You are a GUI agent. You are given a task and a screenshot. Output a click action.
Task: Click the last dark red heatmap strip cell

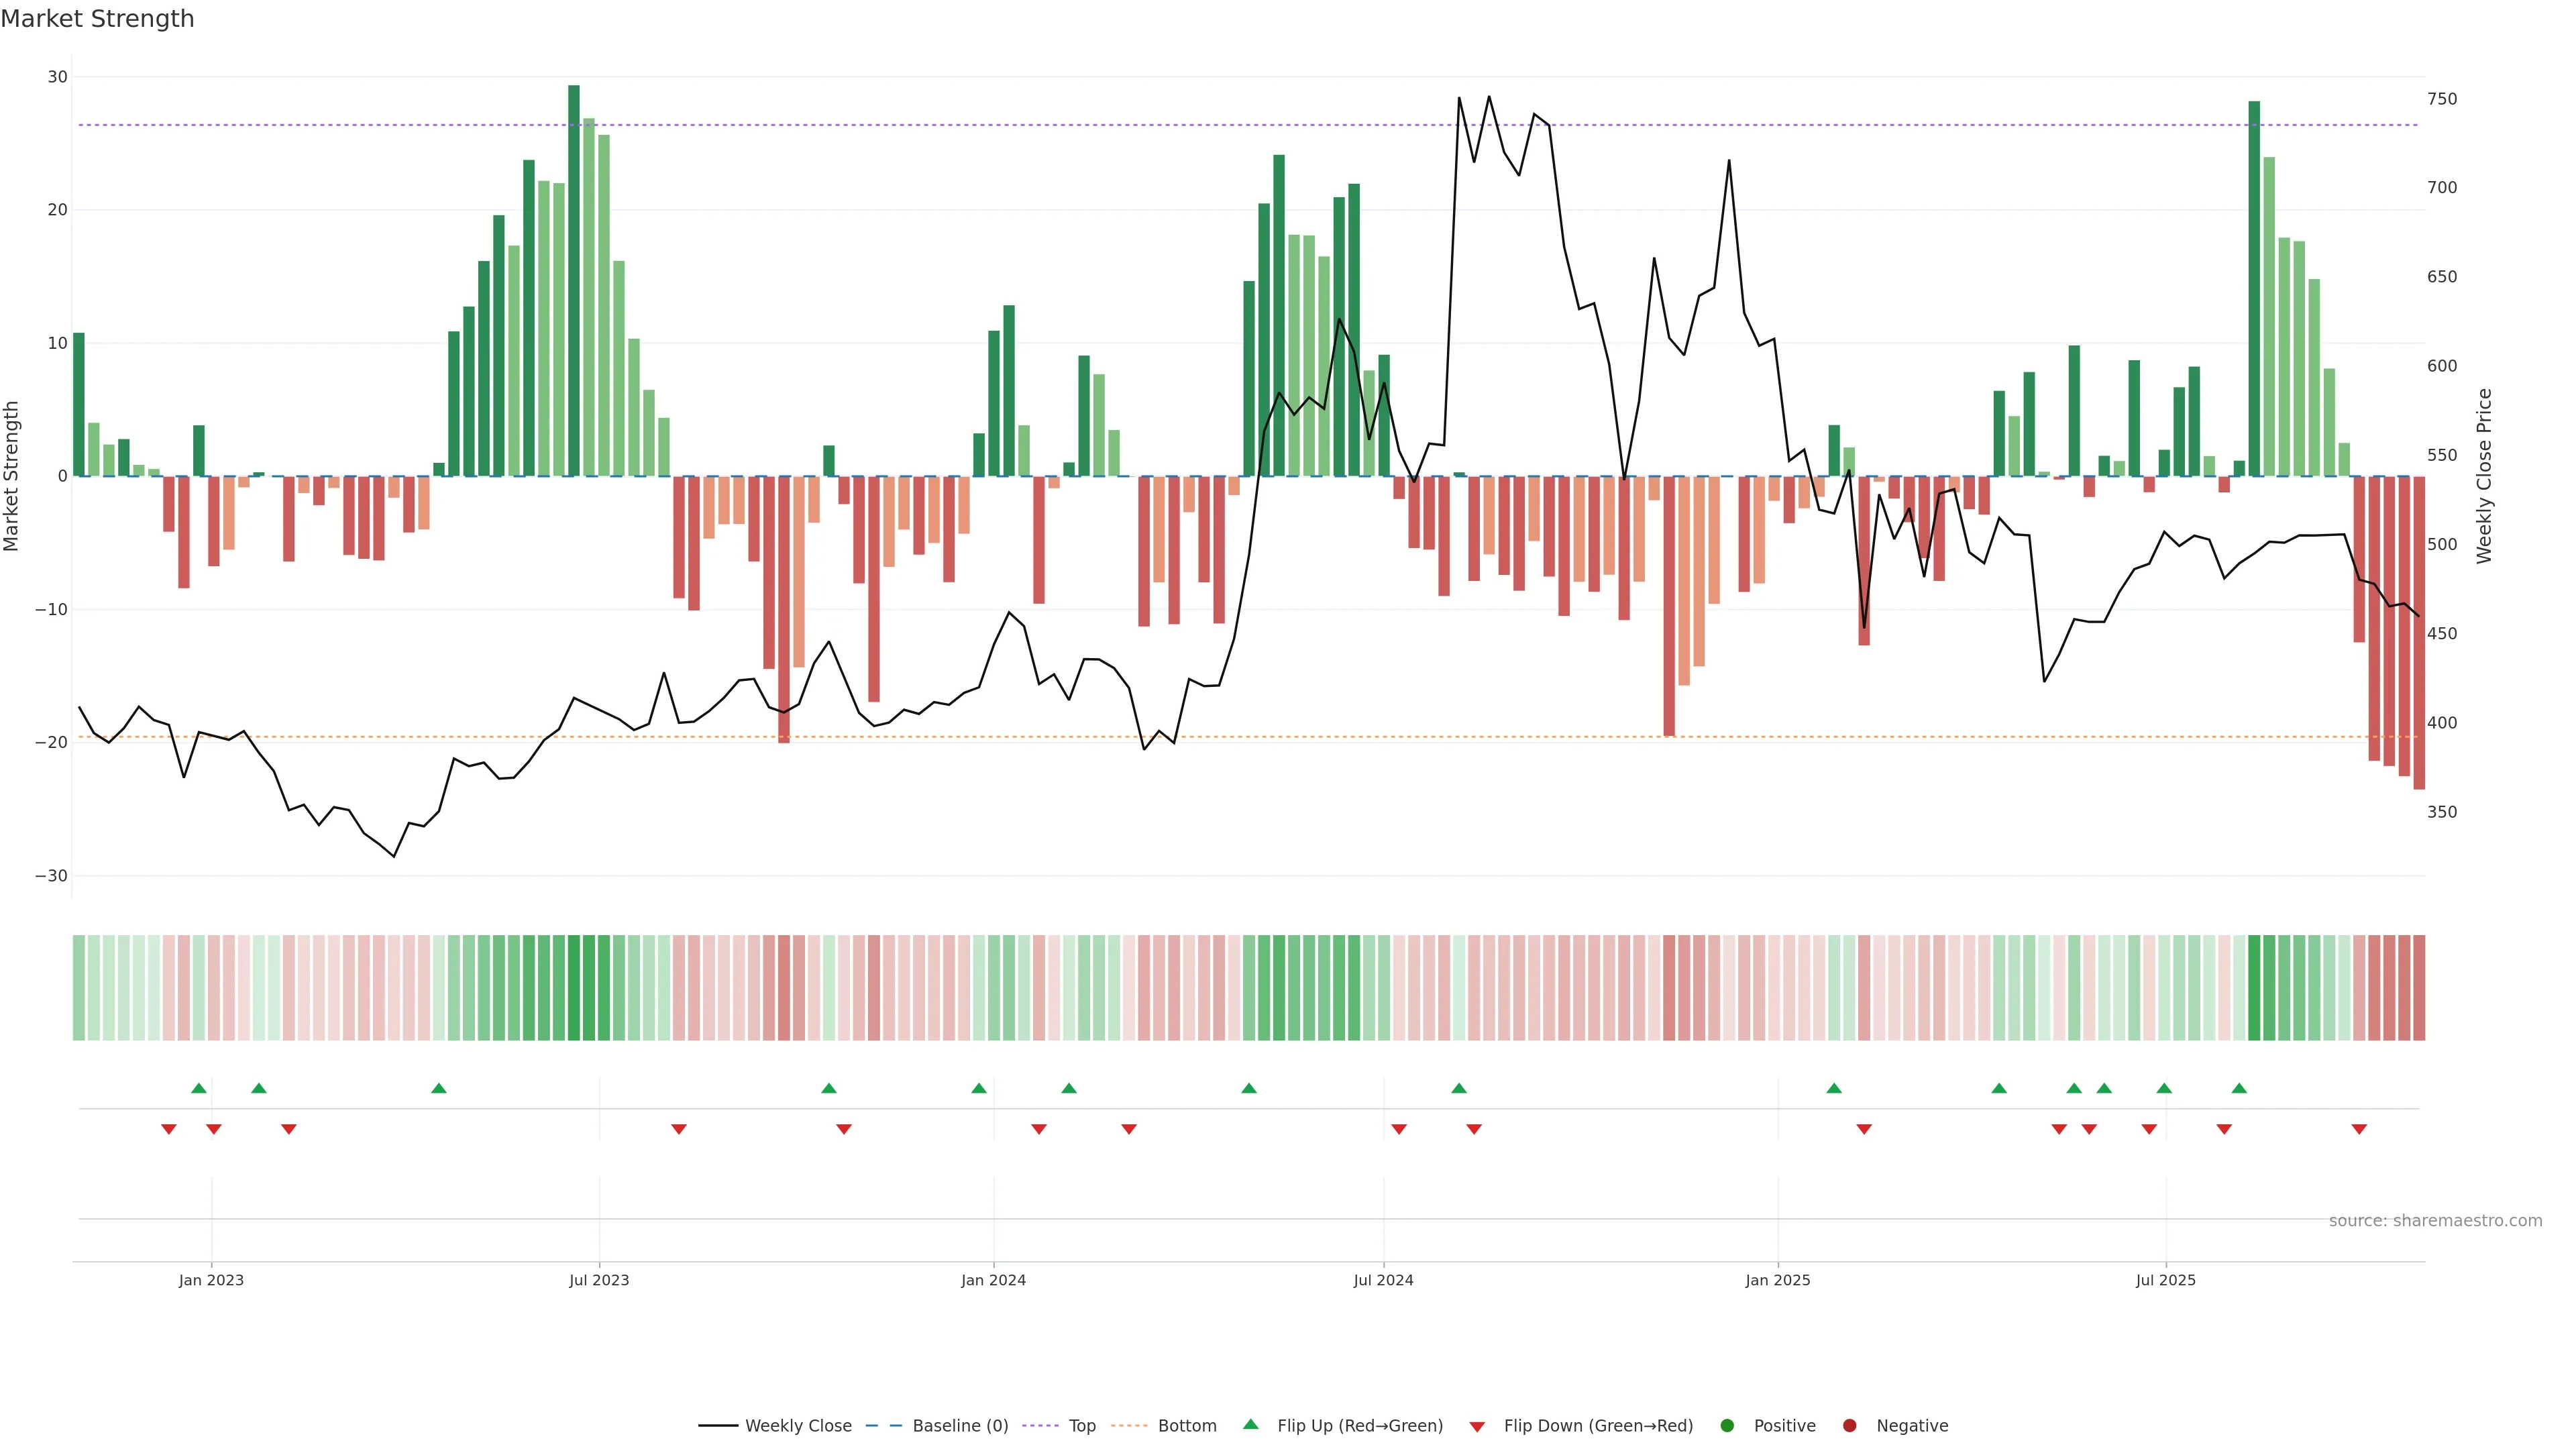2419,987
